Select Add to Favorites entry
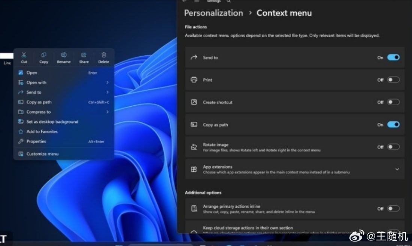The image size is (412, 246). point(64,131)
